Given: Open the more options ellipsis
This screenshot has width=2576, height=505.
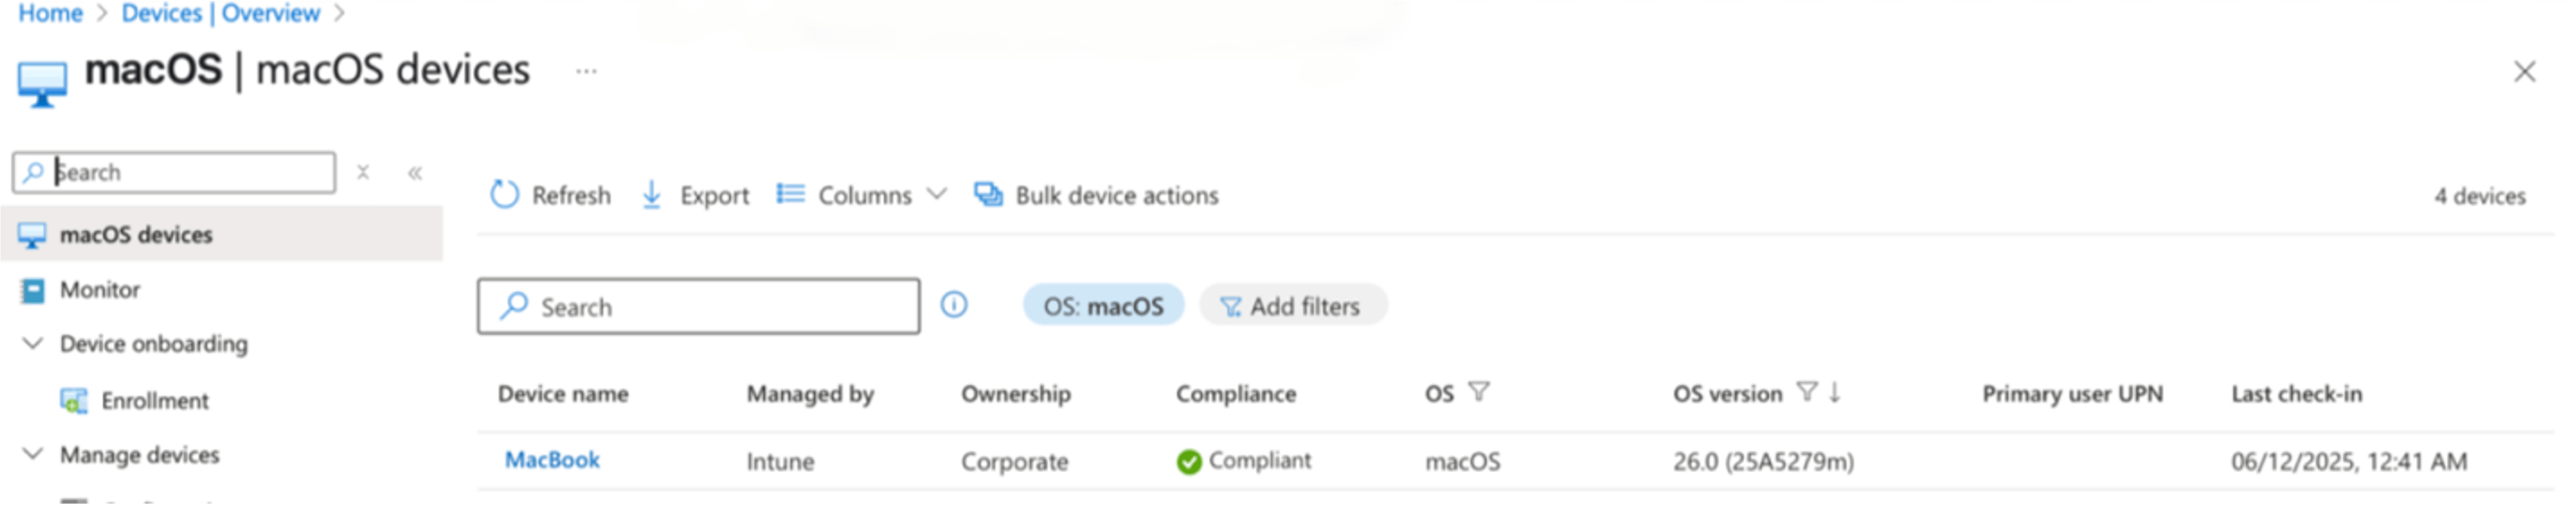Looking at the screenshot, I should click(x=587, y=71).
